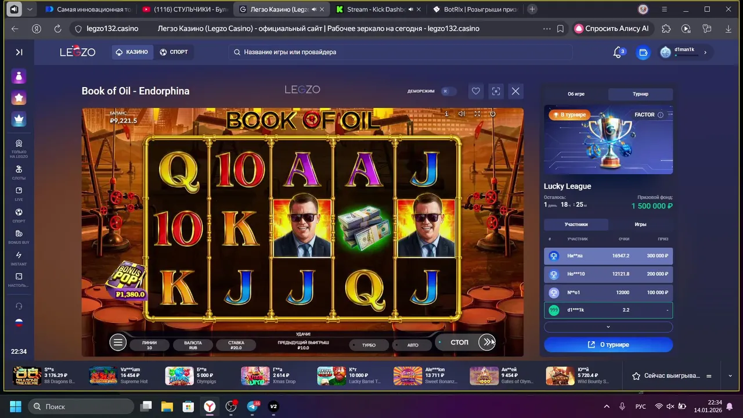Open the Factor info icon
Image resolution: width=743 pixels, height=418 pixels.
point(660,115)
